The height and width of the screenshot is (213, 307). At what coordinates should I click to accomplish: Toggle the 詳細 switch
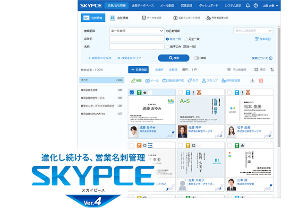point(196,58)
